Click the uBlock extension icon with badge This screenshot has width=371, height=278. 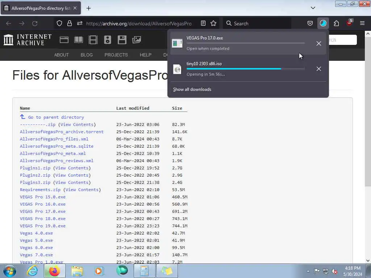tap(350, 23)
